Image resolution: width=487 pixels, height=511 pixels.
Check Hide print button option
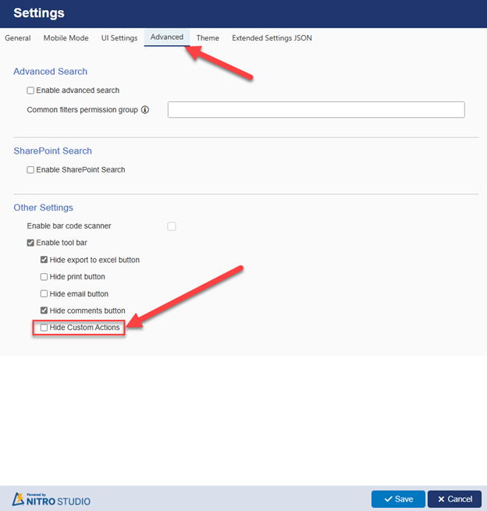tap(44, 277)
